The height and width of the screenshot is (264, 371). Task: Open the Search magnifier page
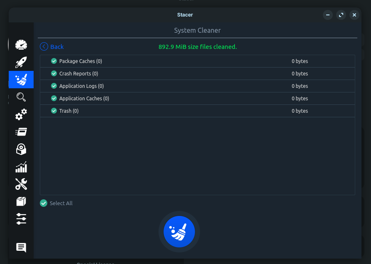coord(21,97)
